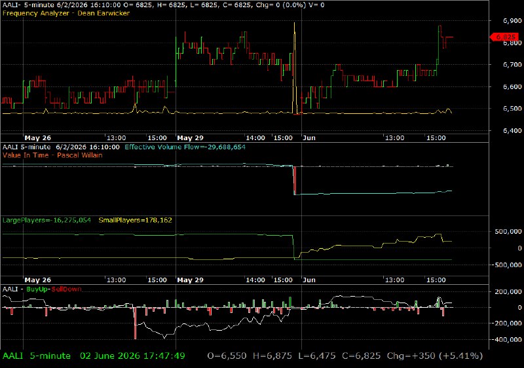Click the Value In Time - Pascal Willain label
Screen dimensions: 524x368
(52, 155)
